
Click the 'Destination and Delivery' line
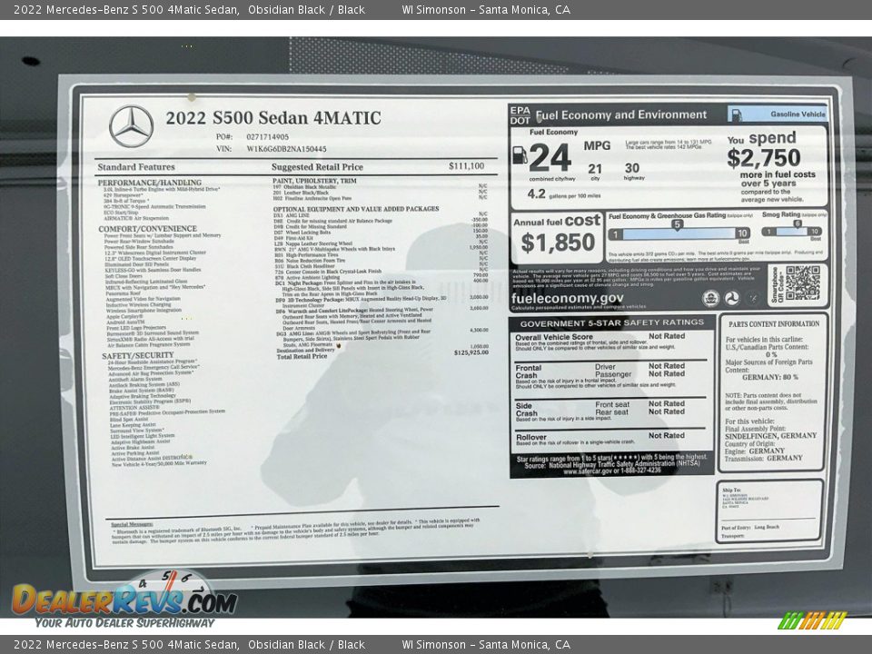click(306, 351)
